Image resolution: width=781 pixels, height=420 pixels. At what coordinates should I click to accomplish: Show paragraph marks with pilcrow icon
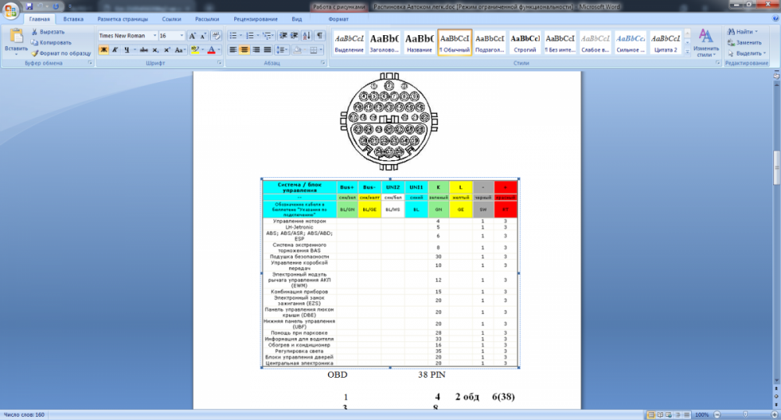click(319, 36)
